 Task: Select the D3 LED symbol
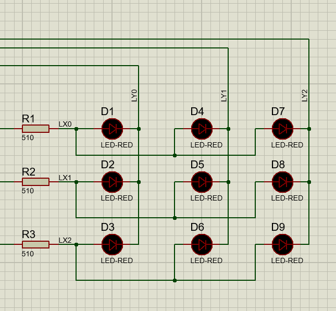(112, 244)
